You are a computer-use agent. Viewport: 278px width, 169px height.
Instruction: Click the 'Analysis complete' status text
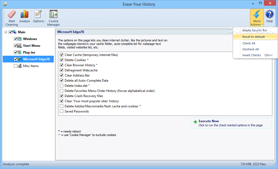(16, 164)
